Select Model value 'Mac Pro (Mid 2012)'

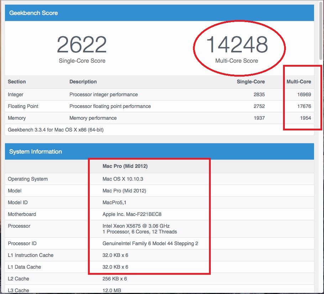124,191
